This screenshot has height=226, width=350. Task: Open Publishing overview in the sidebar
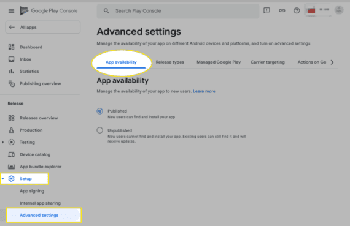[x=41, y=83]
